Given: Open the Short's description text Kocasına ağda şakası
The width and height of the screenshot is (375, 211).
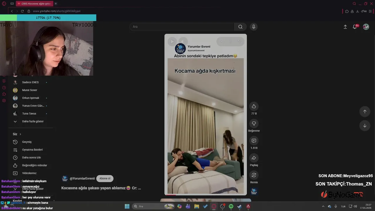Looking at the screenshot, I should (101, 188).
